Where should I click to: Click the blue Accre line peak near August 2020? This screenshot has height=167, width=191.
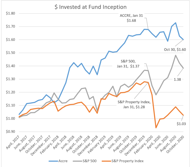(x=176, y=23)
